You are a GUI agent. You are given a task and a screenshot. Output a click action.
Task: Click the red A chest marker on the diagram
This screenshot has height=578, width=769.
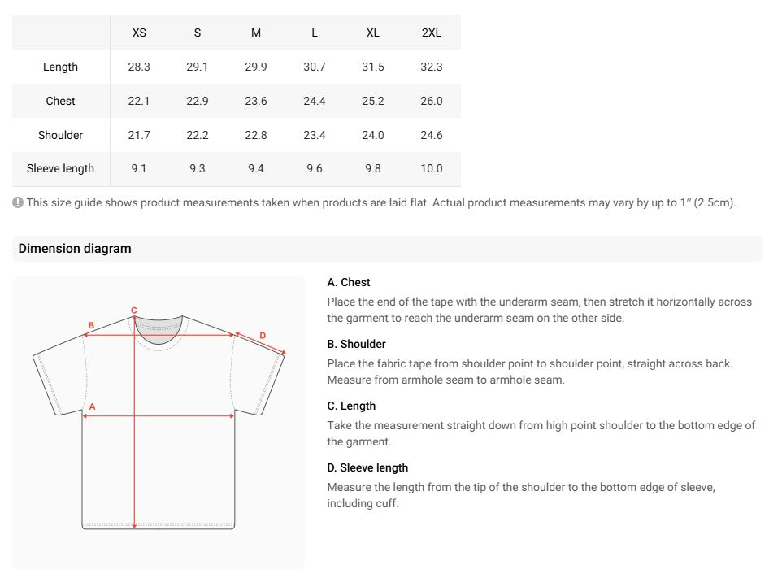tap(92, 406)
